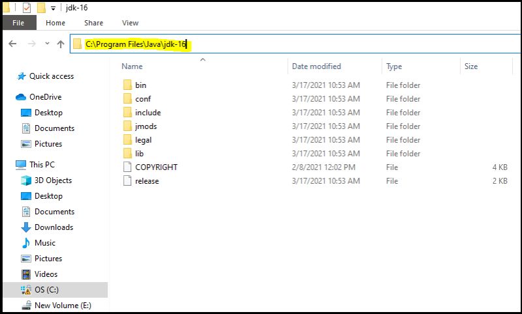Go up one level with the Up arrow
This screenshot has width=522, height=314.
click(61, 44)
